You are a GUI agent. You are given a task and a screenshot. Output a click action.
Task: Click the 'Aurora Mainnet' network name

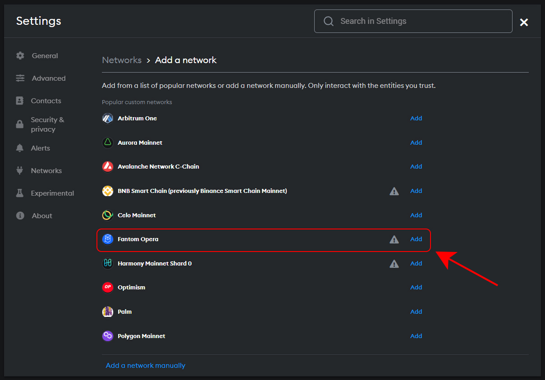coord(140,142)
